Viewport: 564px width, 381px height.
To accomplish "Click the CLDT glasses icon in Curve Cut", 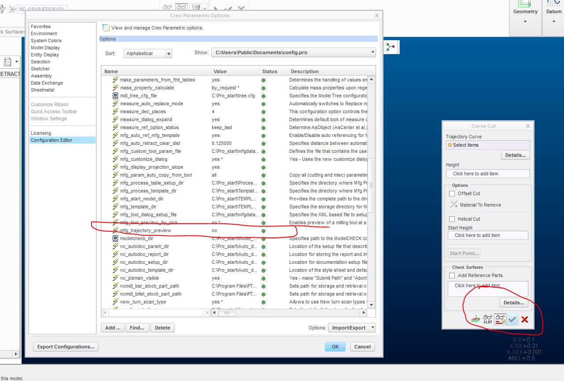I will pyautogui.click(x=488, y=319).
